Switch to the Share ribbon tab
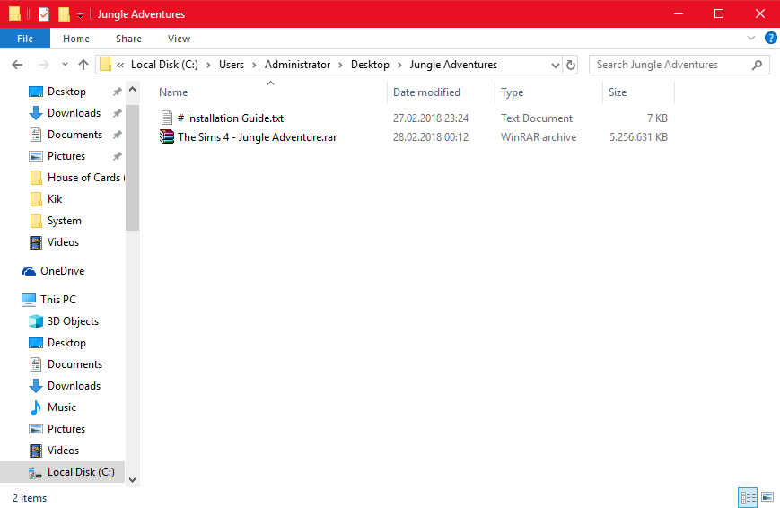Screen dimensions: 780x508 tap(128, 39)
